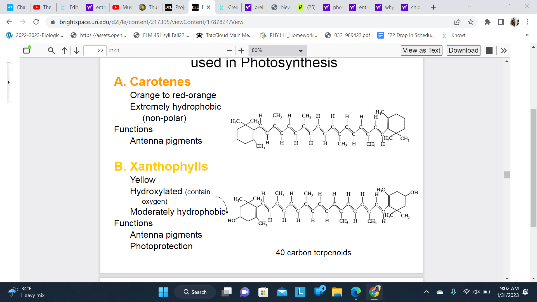Open the 80% zoom level dropdown
The image size is (537, 302).
277,50
